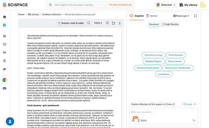Go to My Library breadcrumb
209x128 pixels.
point(33,14)
